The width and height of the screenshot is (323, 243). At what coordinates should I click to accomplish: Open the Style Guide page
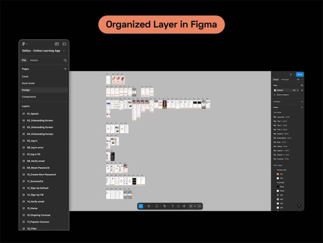(28, 83)
